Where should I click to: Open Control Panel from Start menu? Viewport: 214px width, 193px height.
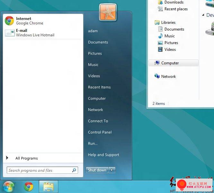(x=100, y=132)
